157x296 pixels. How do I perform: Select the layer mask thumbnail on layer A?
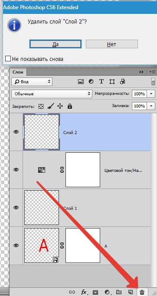83,246
